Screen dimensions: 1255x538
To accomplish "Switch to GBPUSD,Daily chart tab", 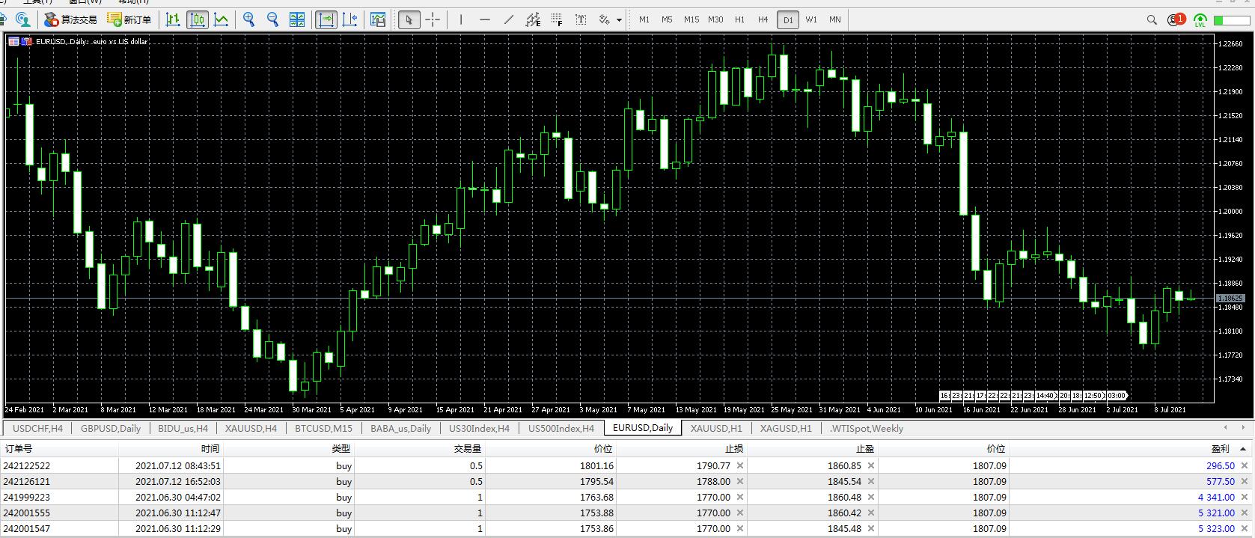I will (x=111, y=429).
